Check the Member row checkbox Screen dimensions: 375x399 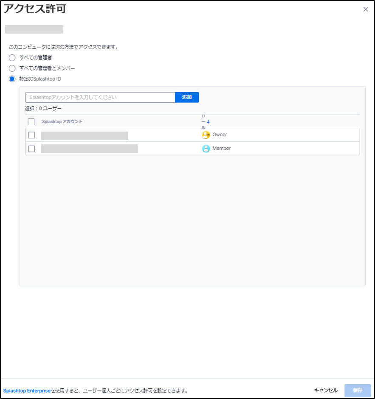[31, 149]
